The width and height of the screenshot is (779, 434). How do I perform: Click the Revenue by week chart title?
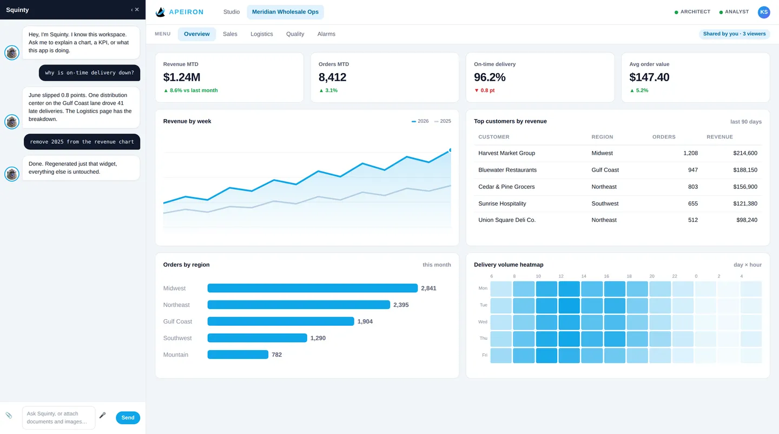coord(187,121)
